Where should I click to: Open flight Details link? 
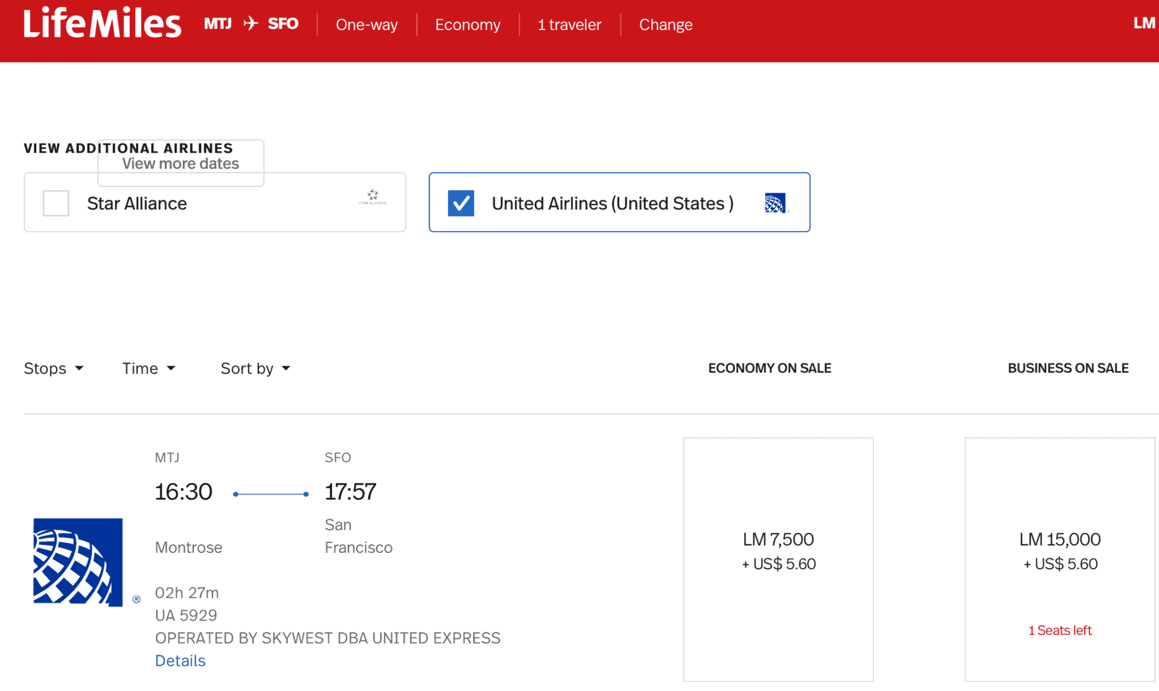(x=180, y=661)
